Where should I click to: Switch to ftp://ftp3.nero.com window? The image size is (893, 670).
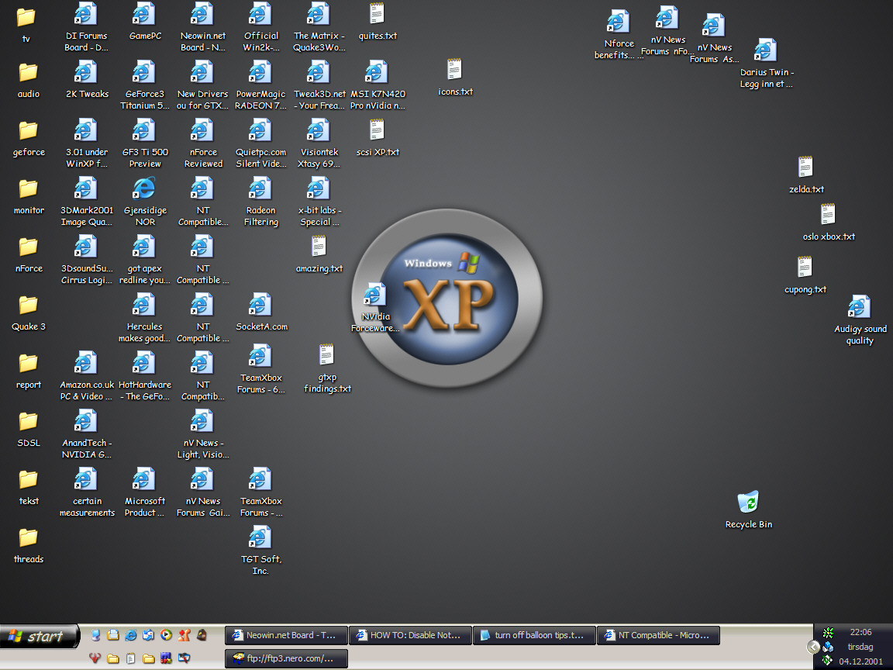pos(286,658)
